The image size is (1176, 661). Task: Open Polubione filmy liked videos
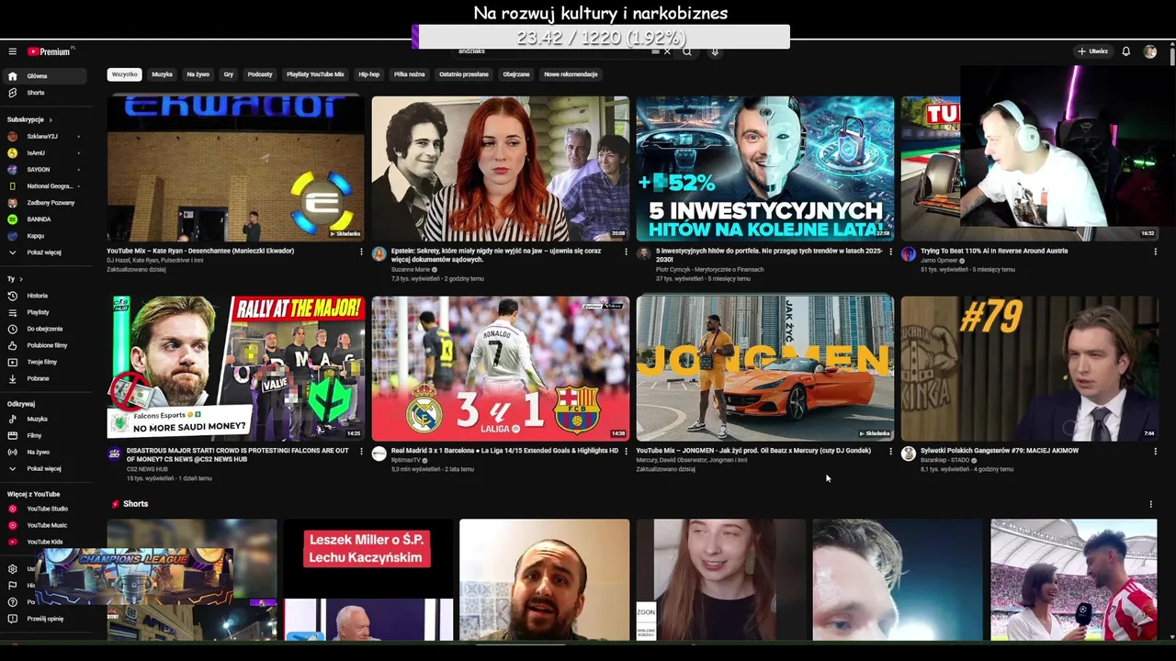click(44, 345)
